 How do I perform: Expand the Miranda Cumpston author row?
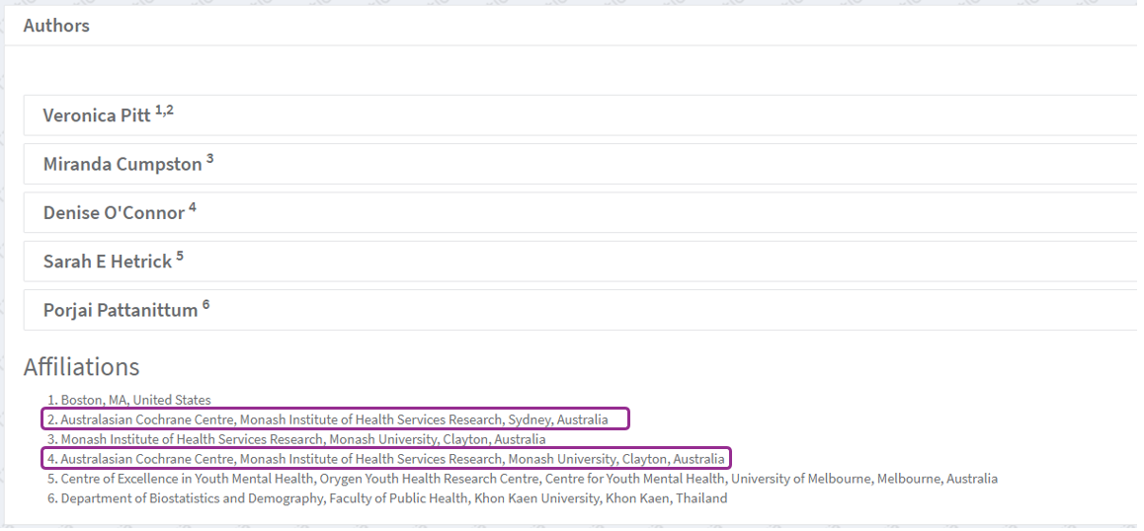click(122, 165)
